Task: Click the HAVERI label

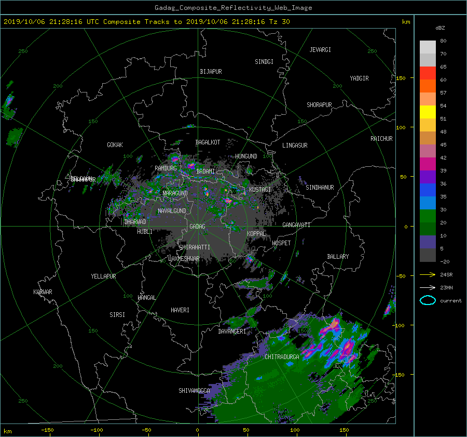Action: (180, 310)
